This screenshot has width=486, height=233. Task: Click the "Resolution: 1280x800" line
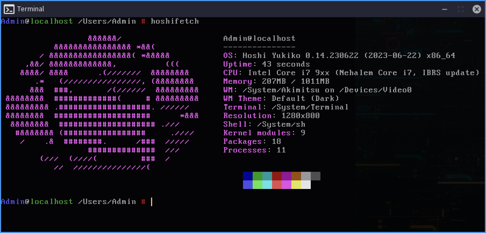tap(271, 116)
